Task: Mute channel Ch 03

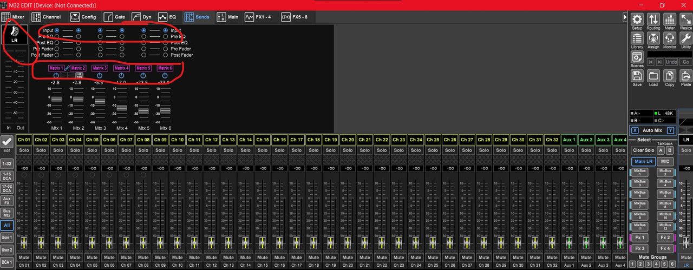Action: click(58, 258)
